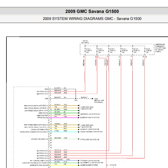The image size is (168, 168).
Task: Click the 'UNDERHOOD FUSE BLOCK' location note
Action: point(160,48)
